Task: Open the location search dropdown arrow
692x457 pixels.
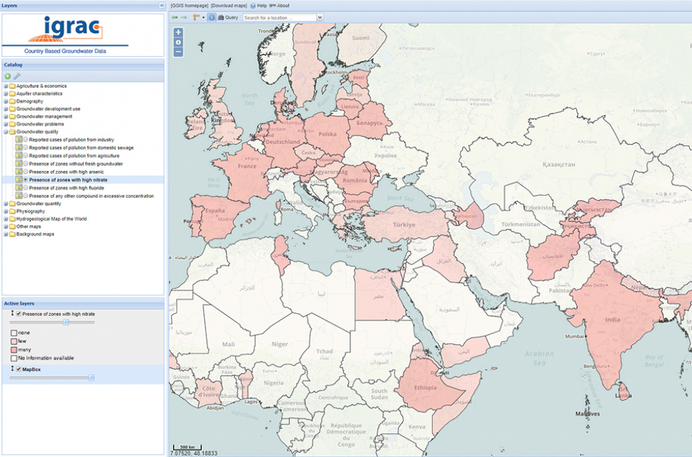Action: (320, 17)
